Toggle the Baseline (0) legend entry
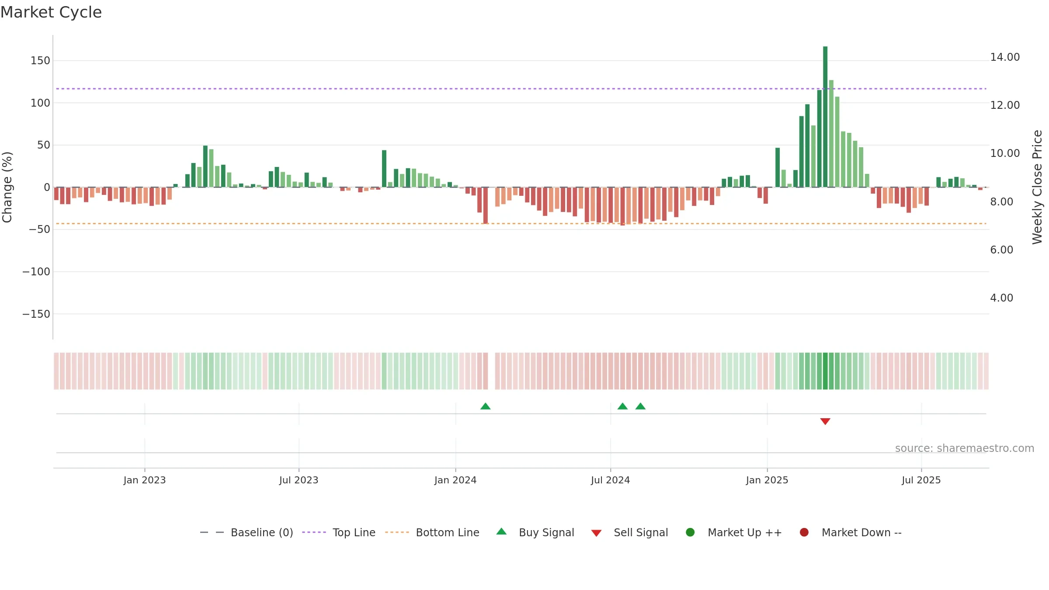The width and height of the screenshot is (1049, 590). pos(247,532)
